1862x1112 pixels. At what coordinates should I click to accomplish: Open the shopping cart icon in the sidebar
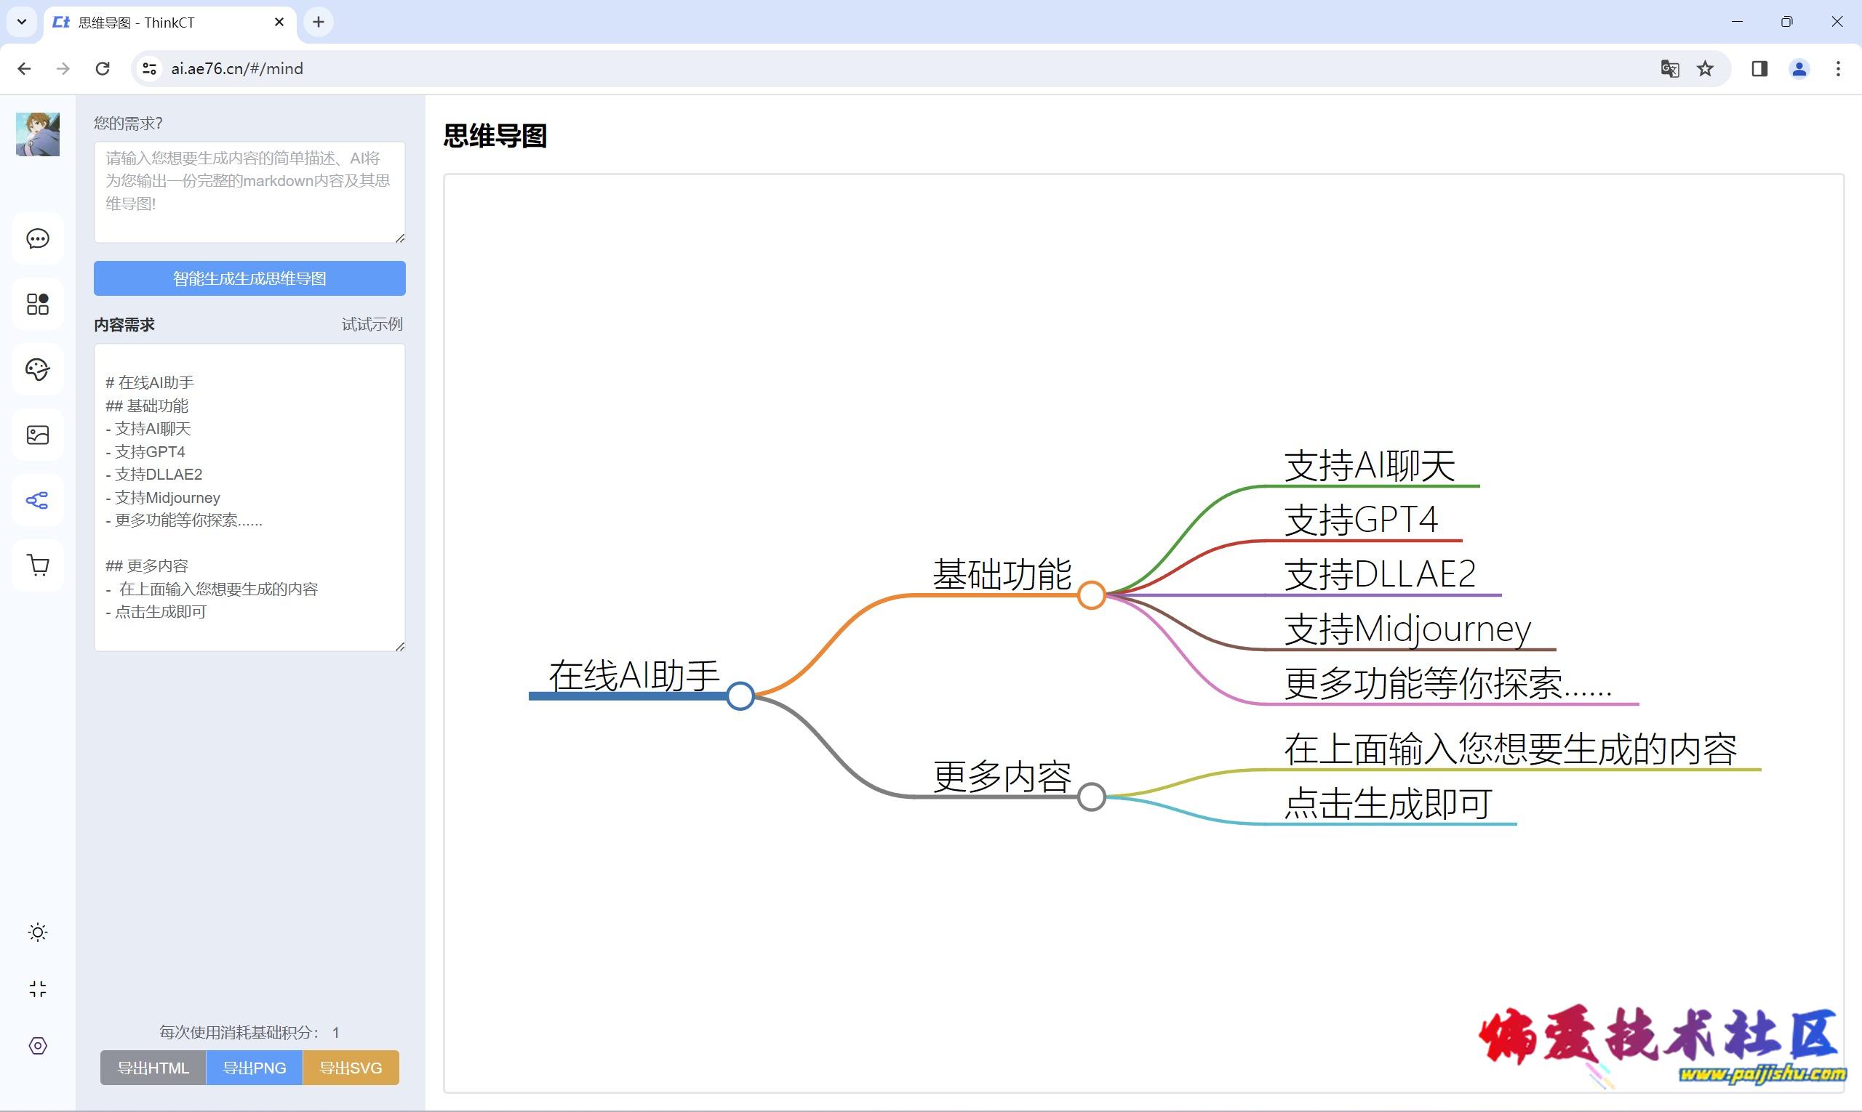click(38, 565)
